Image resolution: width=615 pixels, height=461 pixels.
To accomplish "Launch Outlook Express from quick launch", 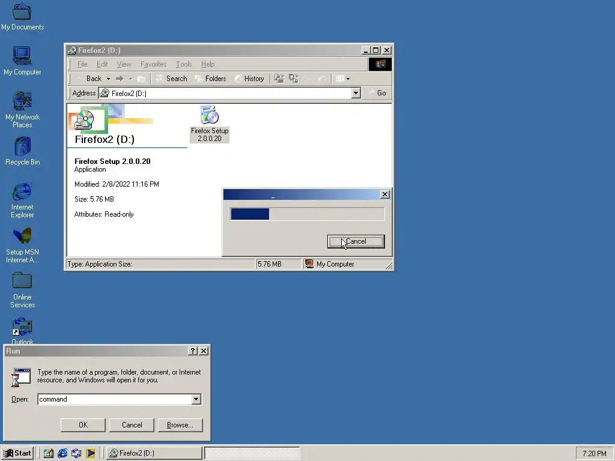I will point(76,453).
